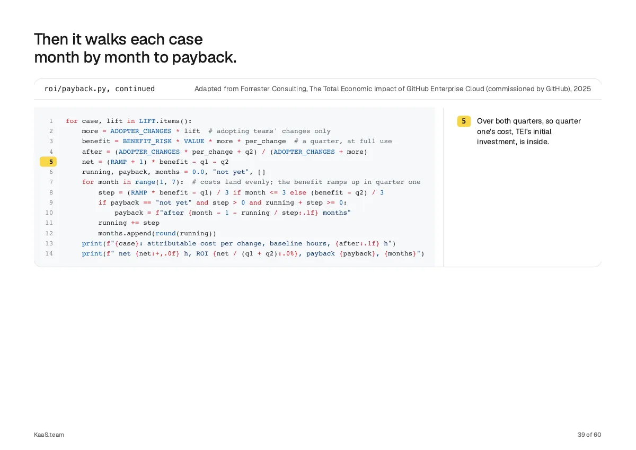The height and width of the screenshot is (450, 636).
Task: Click the "39 of 60" page indicator
Action: pos(589,435)
